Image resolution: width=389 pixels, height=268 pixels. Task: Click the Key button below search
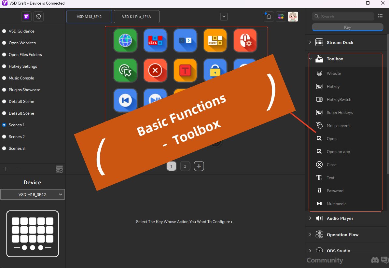347,27
